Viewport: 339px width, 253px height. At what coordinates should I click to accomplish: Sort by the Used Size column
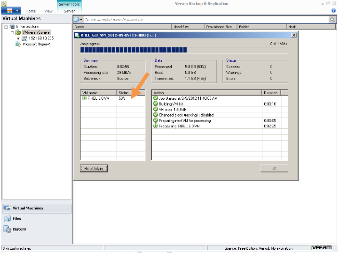(188, 27)
